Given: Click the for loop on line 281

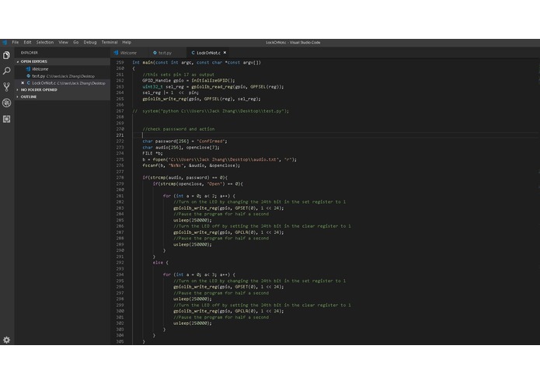Looking at the screenshot, I should click(199, 196).
